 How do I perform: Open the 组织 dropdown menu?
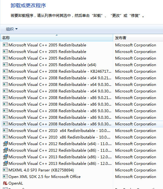click(12, 29)
